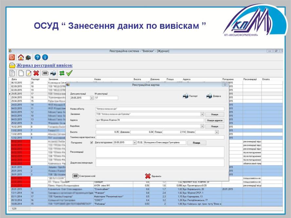Viewport: 291px width, 218px height.
Task: Click the edit record pencil icon
Action: coord(28,73)
